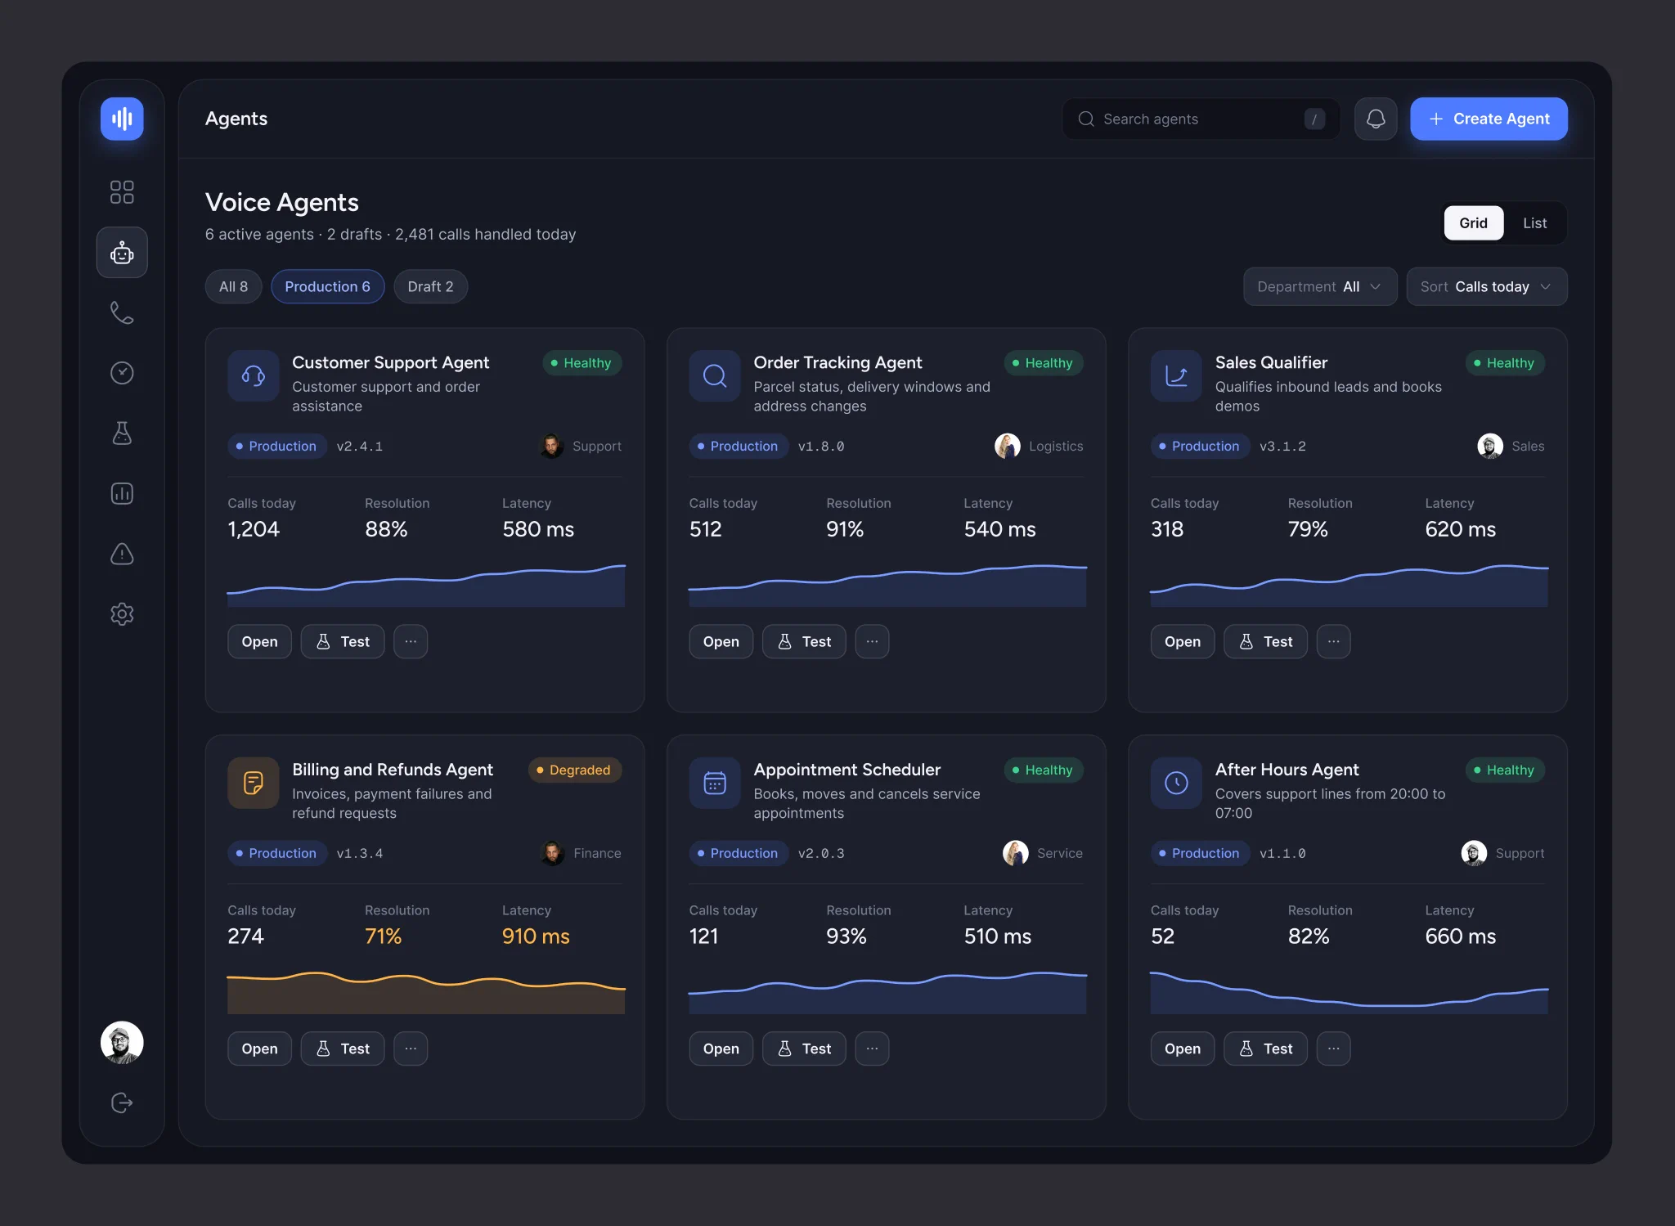
Task: Click the waveform app logo
Action: pyautogui.click(x=122, y=119)
